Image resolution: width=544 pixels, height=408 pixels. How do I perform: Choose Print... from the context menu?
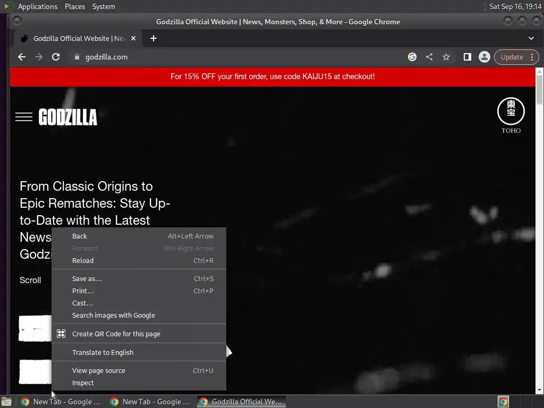139,291
